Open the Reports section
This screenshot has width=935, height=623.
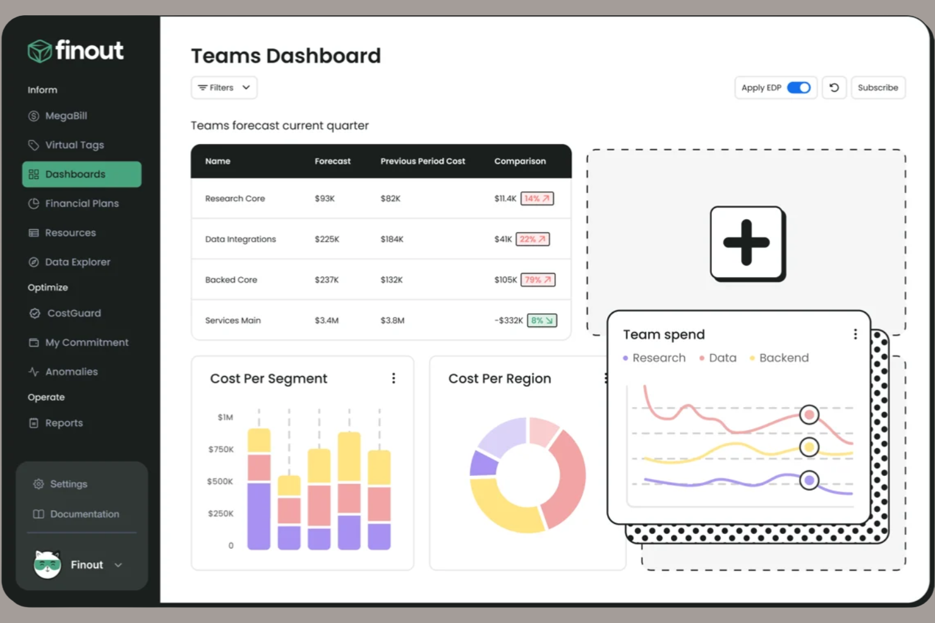[x=64, y=422]
